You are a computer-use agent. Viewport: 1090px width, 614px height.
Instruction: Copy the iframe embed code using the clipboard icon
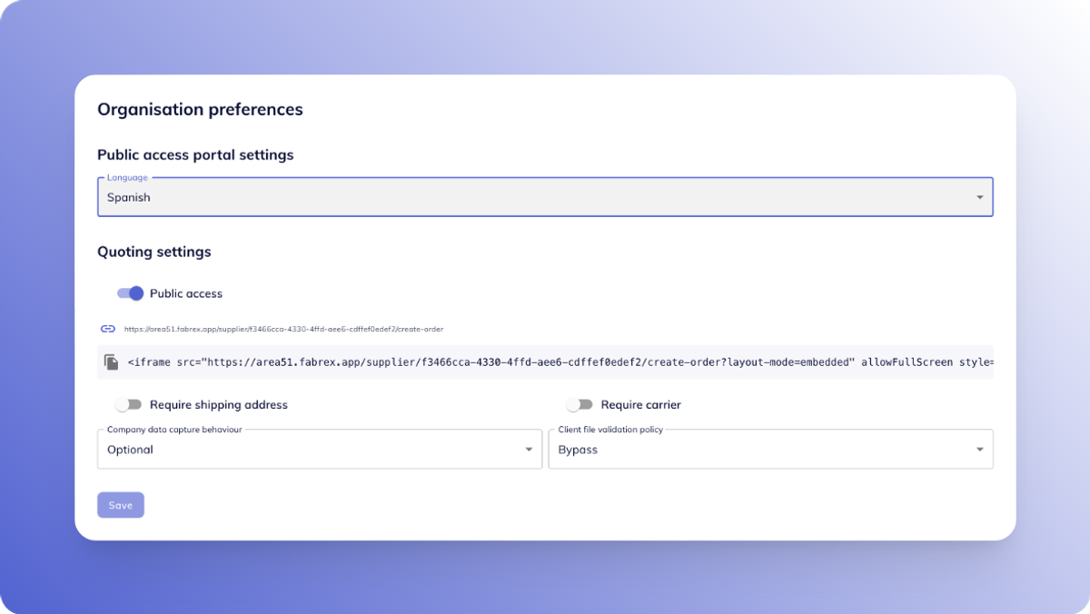coord(111,361)
